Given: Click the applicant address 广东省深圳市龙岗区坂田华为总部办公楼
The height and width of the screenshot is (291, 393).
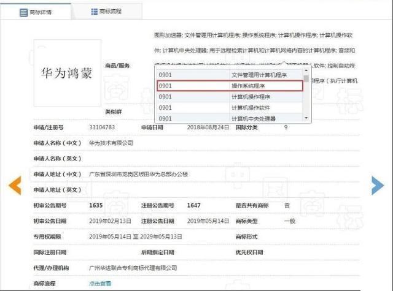Looking at the screenshot, I should 139,174.
